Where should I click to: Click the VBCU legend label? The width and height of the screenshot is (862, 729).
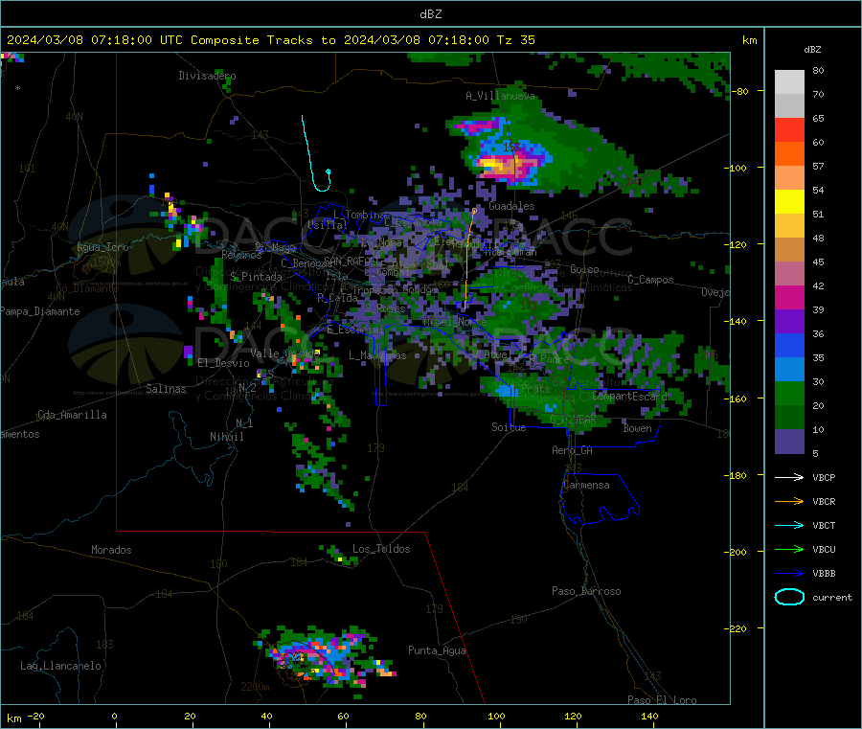(x=824, y=549)
